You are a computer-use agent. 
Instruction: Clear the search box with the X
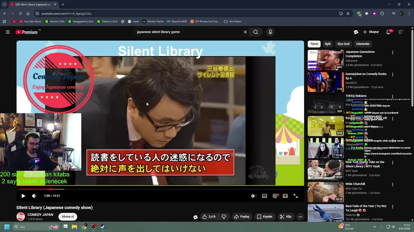245,32
